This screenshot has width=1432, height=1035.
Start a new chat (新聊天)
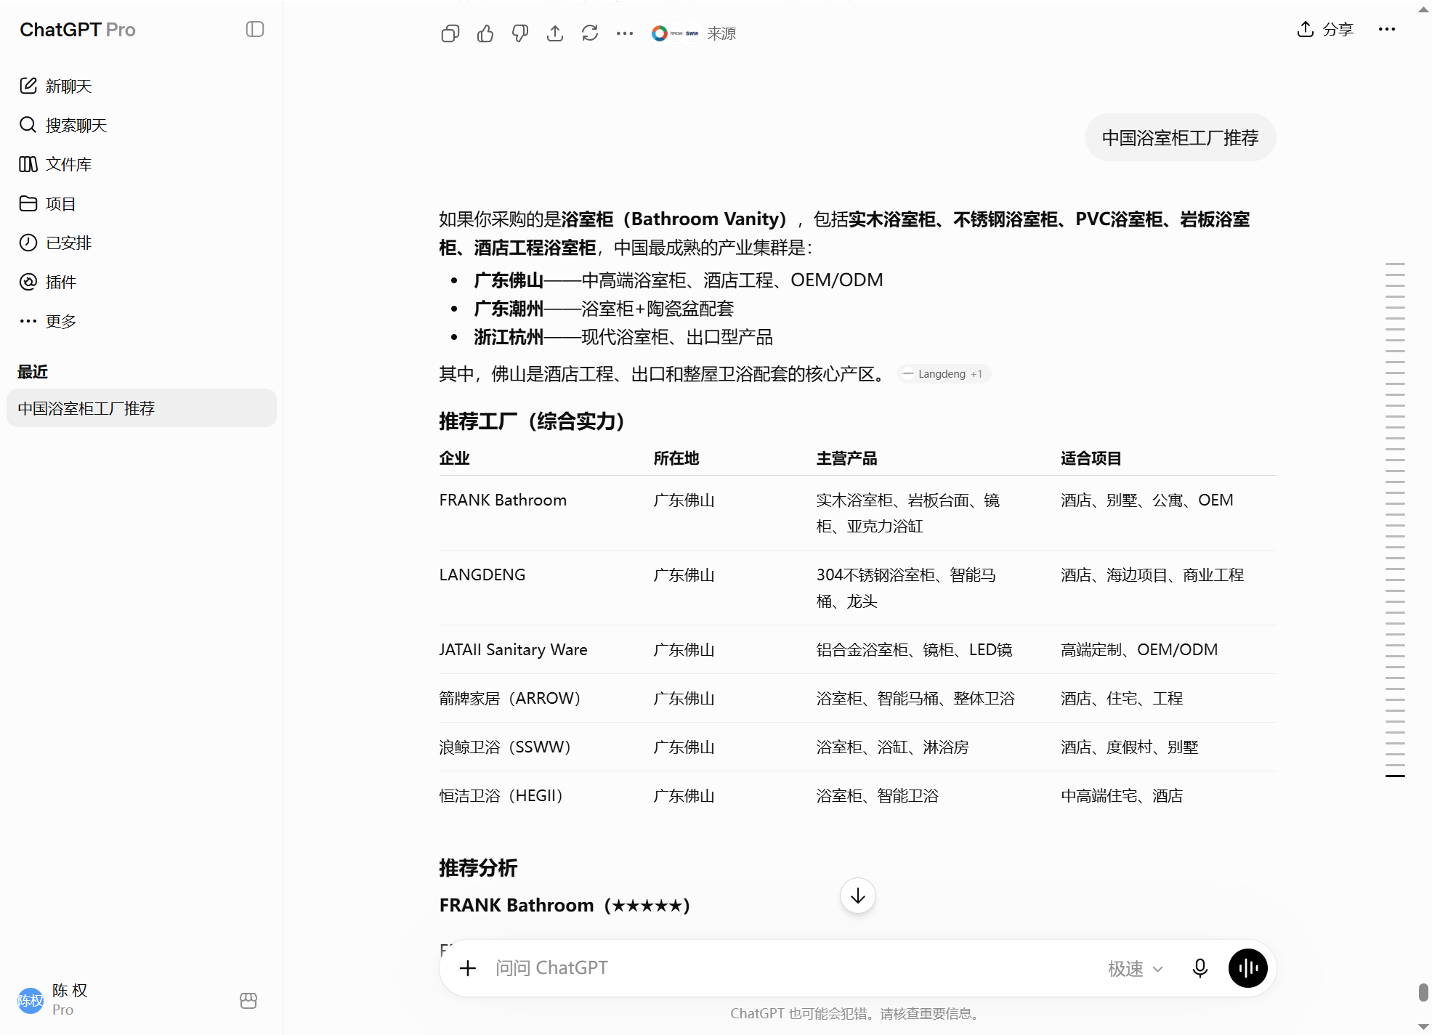[56, 86]
